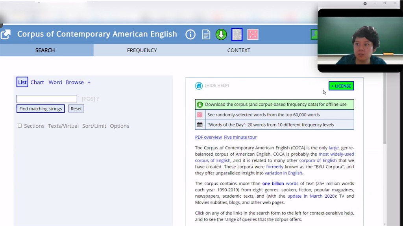Click the green download icon in help box

(200, 105)
